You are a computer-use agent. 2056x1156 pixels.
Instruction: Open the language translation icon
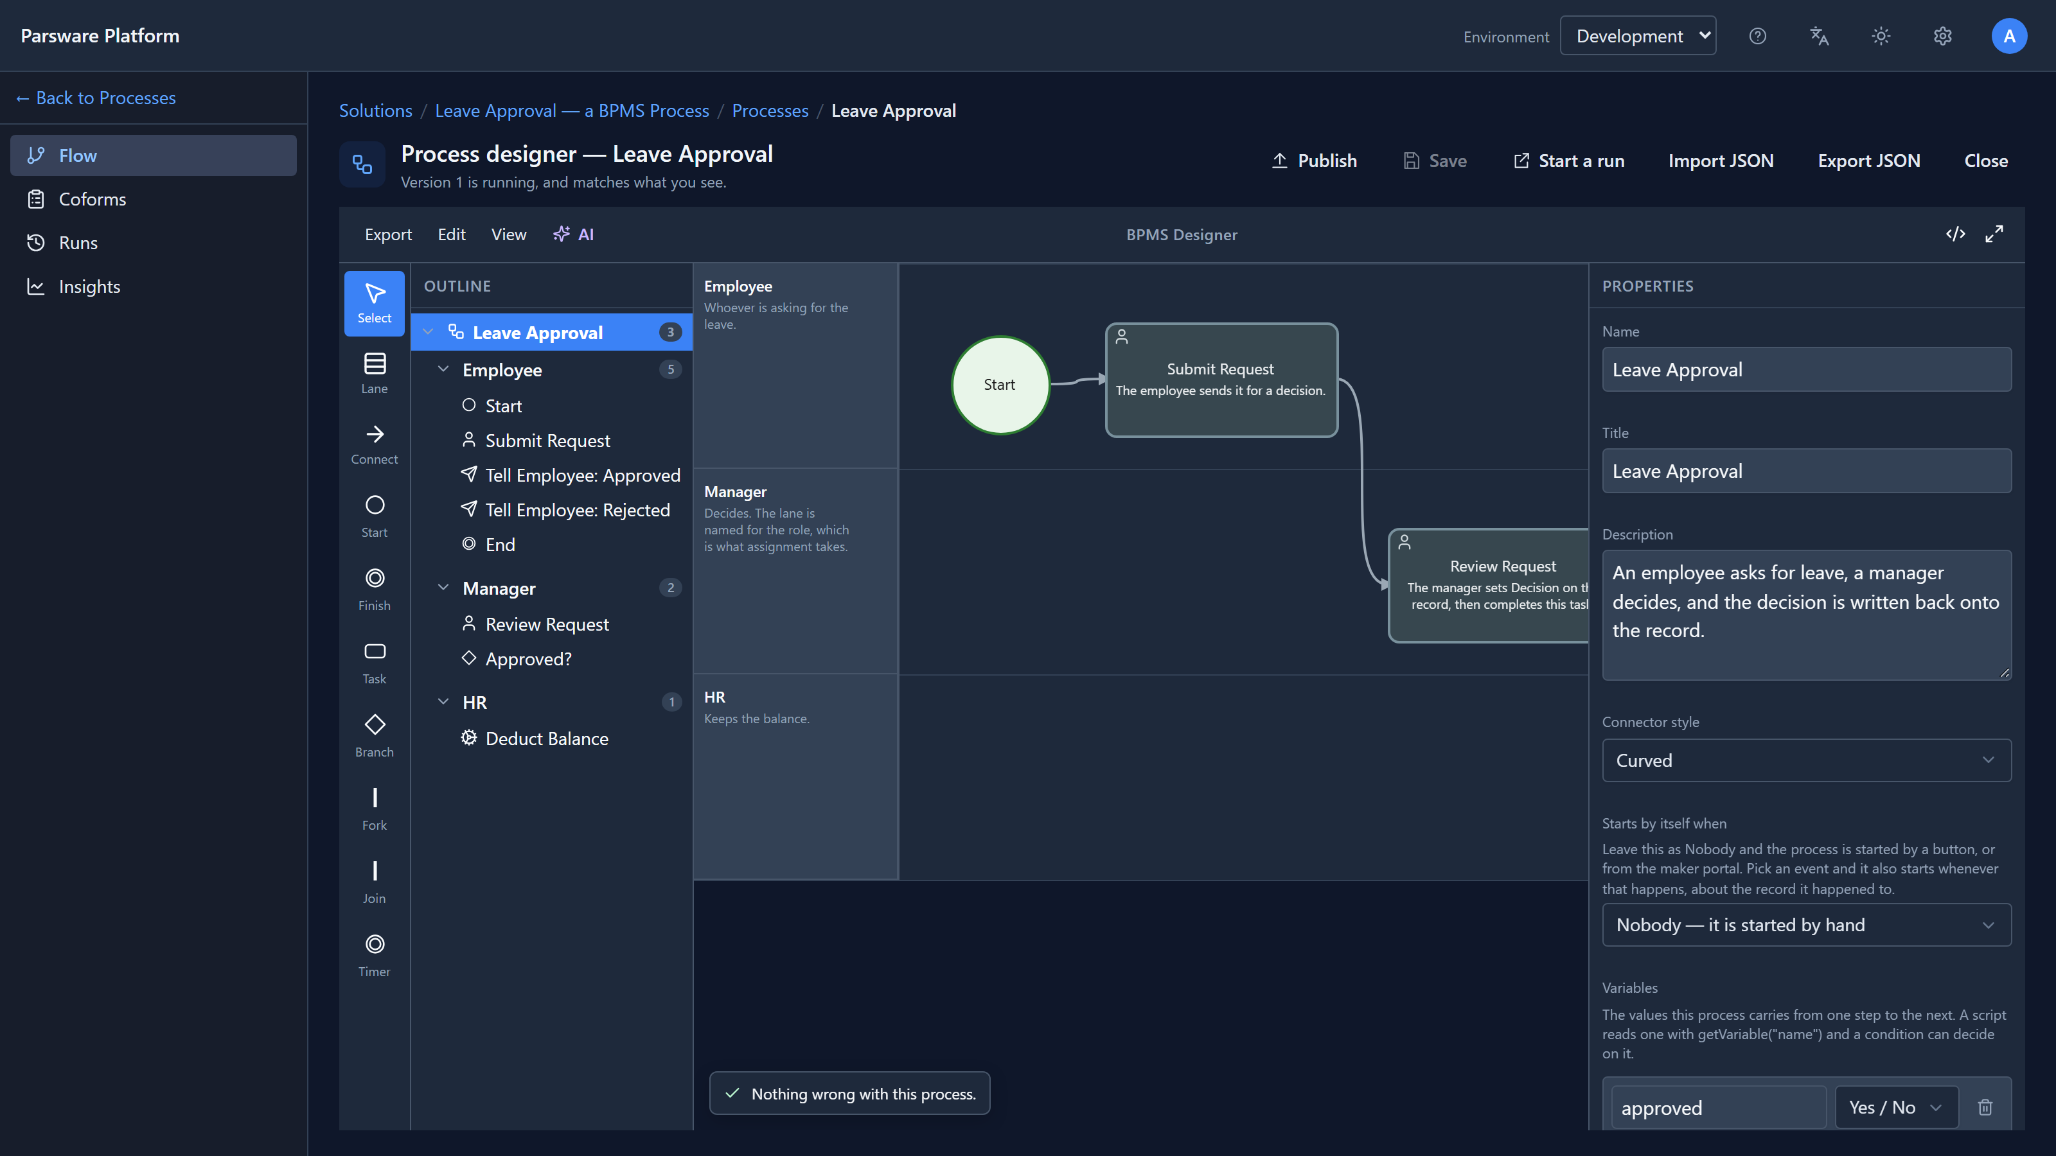pyautogui.click(x=1819, y=36)
